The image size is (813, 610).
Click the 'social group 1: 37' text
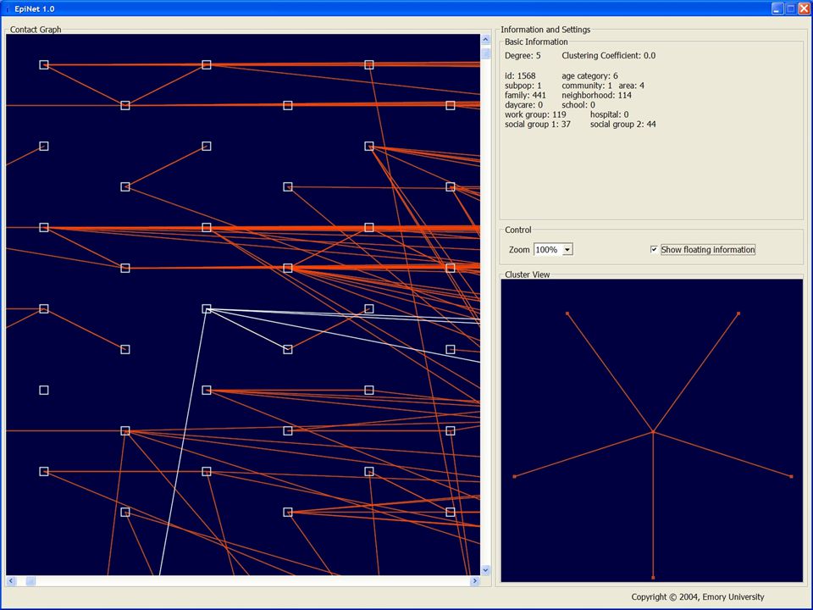coord(538,125)
